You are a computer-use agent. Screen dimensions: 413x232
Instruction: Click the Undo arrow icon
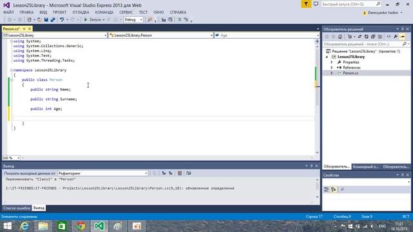62,20
